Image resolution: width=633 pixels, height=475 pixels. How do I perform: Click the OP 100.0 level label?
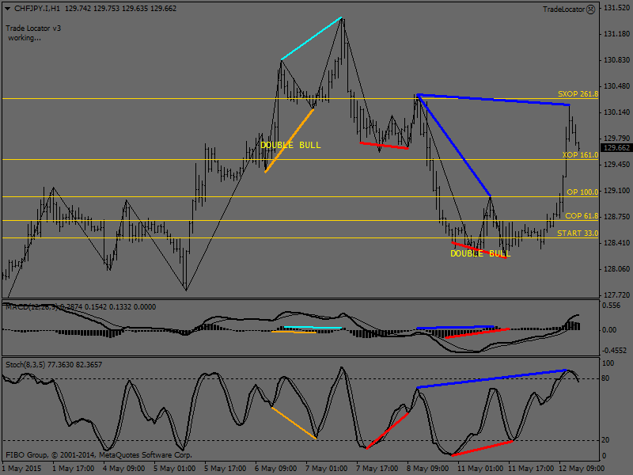(x=582, y=192)
